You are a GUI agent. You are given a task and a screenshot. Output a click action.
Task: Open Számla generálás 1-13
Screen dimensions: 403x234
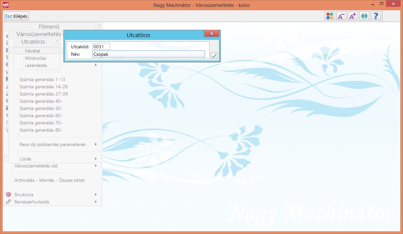[x=42, y=79]
